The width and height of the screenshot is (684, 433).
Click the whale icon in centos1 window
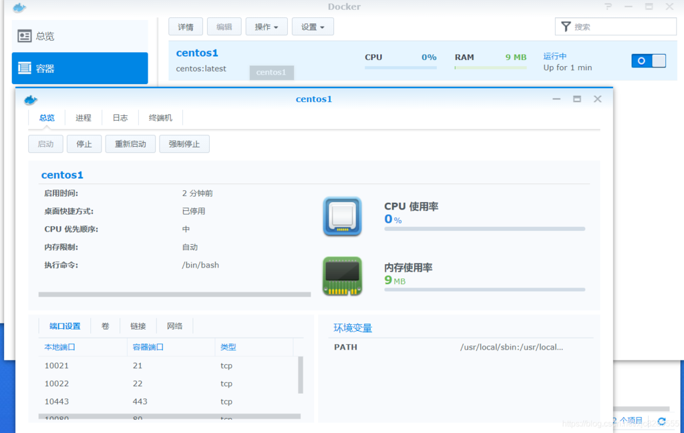pos(31,100)
